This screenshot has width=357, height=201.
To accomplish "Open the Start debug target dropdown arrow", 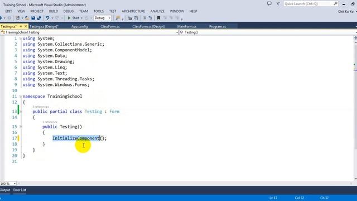I will coord(81,18).
